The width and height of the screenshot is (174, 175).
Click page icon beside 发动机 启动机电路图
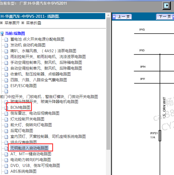[6, 45]
